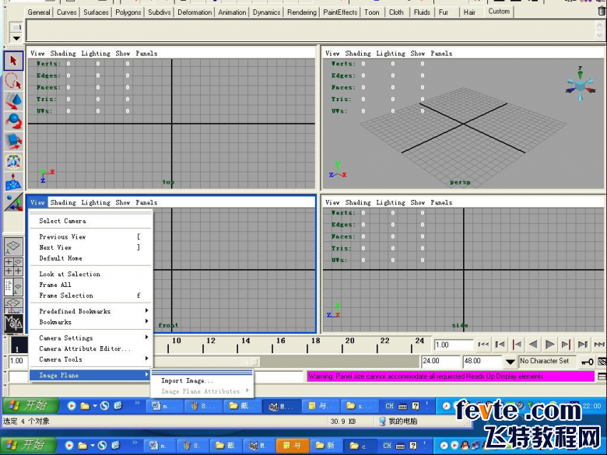Viewport: 607px width, 455px height.
Task: Click the 48.00 animation end field
Action: point(482,361)
